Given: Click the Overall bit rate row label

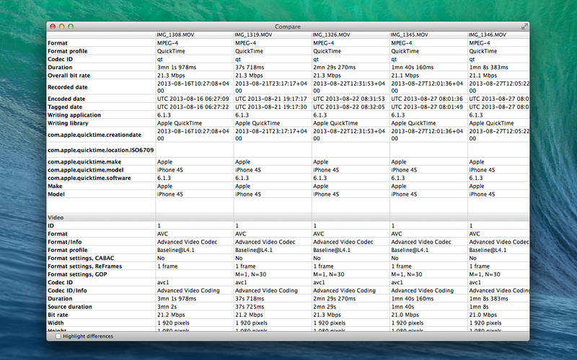Looking at the screenshot, I should [69, 76].
